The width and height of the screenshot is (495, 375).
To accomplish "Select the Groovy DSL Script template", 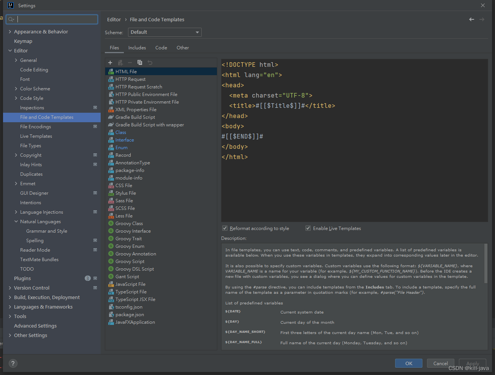I will coord(135,269).
